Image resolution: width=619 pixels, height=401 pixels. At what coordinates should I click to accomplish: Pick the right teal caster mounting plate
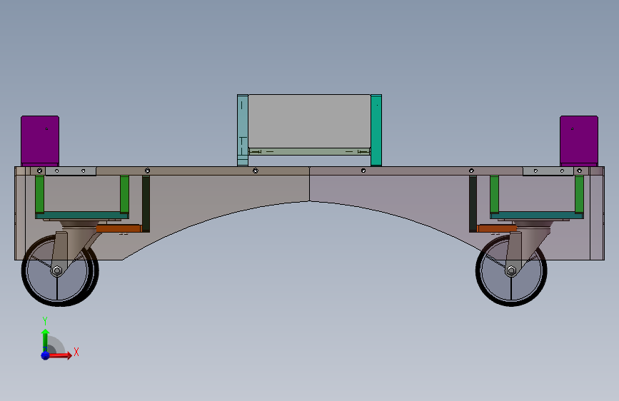point(536,215)
